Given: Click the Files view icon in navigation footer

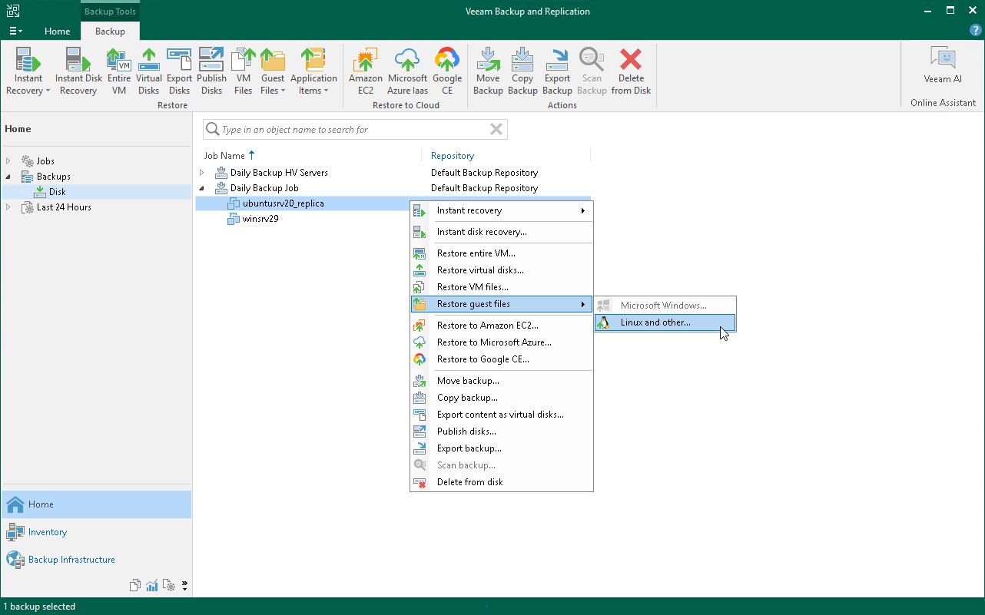Looking at the screenshot, I should coord(135,586).
